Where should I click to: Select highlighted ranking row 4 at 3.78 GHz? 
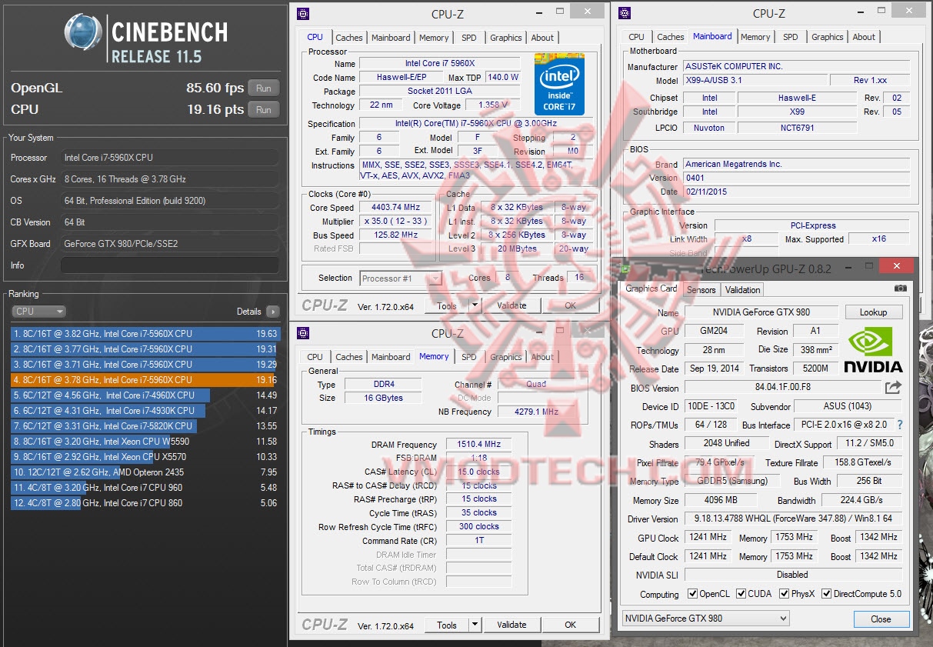[x=145, y=380]
